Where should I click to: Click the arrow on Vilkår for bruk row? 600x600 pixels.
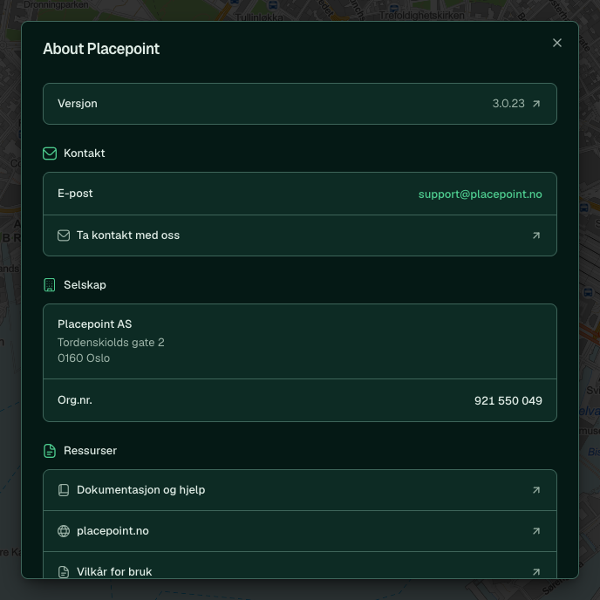536,572
